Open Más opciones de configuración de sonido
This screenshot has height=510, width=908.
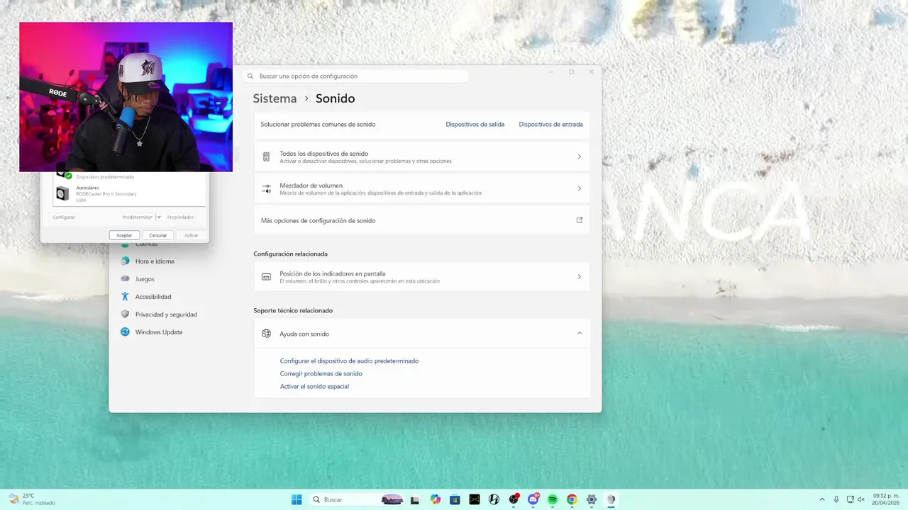421,220
